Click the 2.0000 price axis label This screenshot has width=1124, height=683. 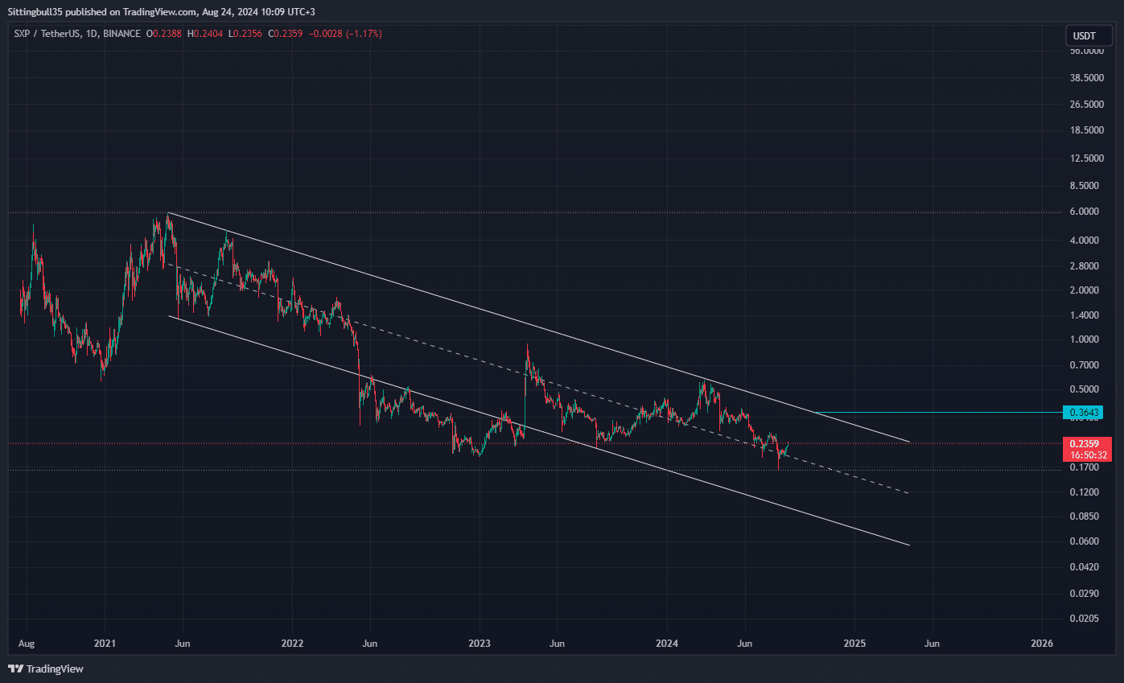pyautogui.click(x=1085, y=290)
